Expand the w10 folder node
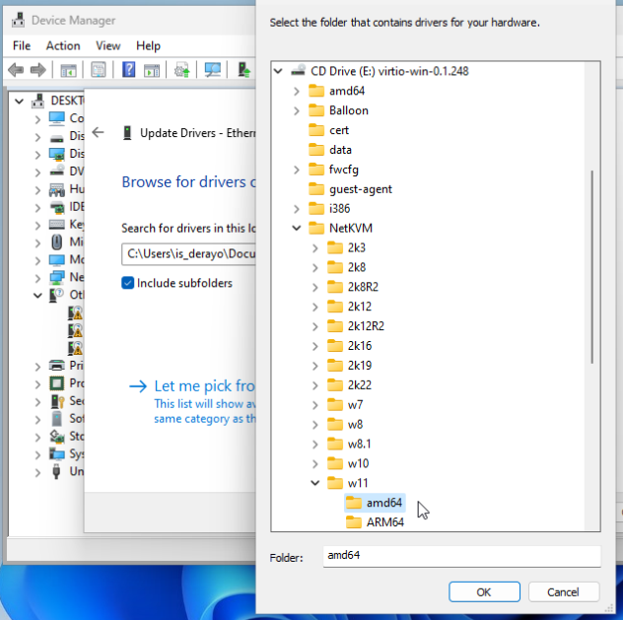This screenshot has height=620, width=623. (315, 463)
